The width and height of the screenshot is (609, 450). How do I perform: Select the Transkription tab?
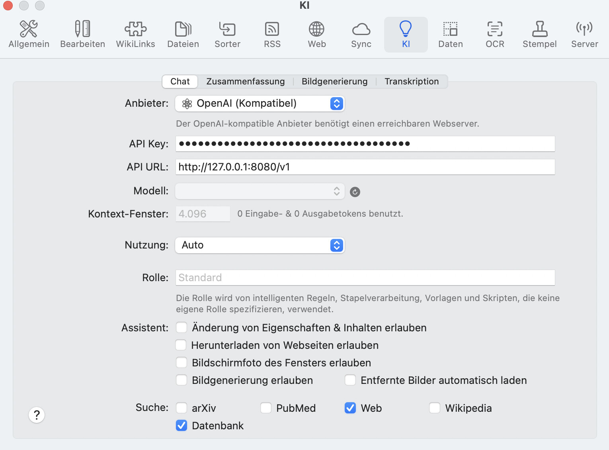(412, 81)
